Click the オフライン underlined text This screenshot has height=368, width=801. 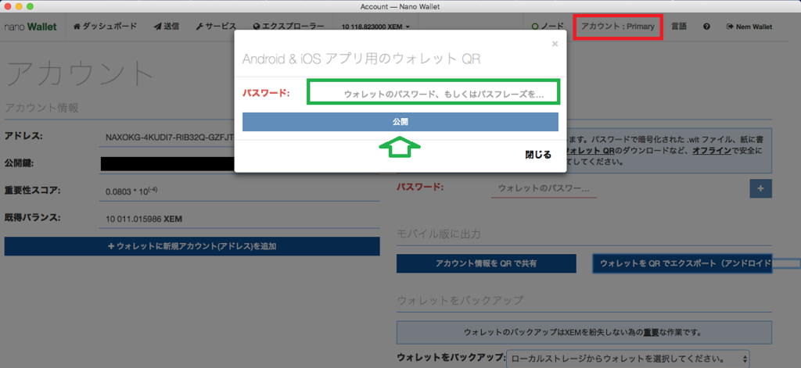711,152
